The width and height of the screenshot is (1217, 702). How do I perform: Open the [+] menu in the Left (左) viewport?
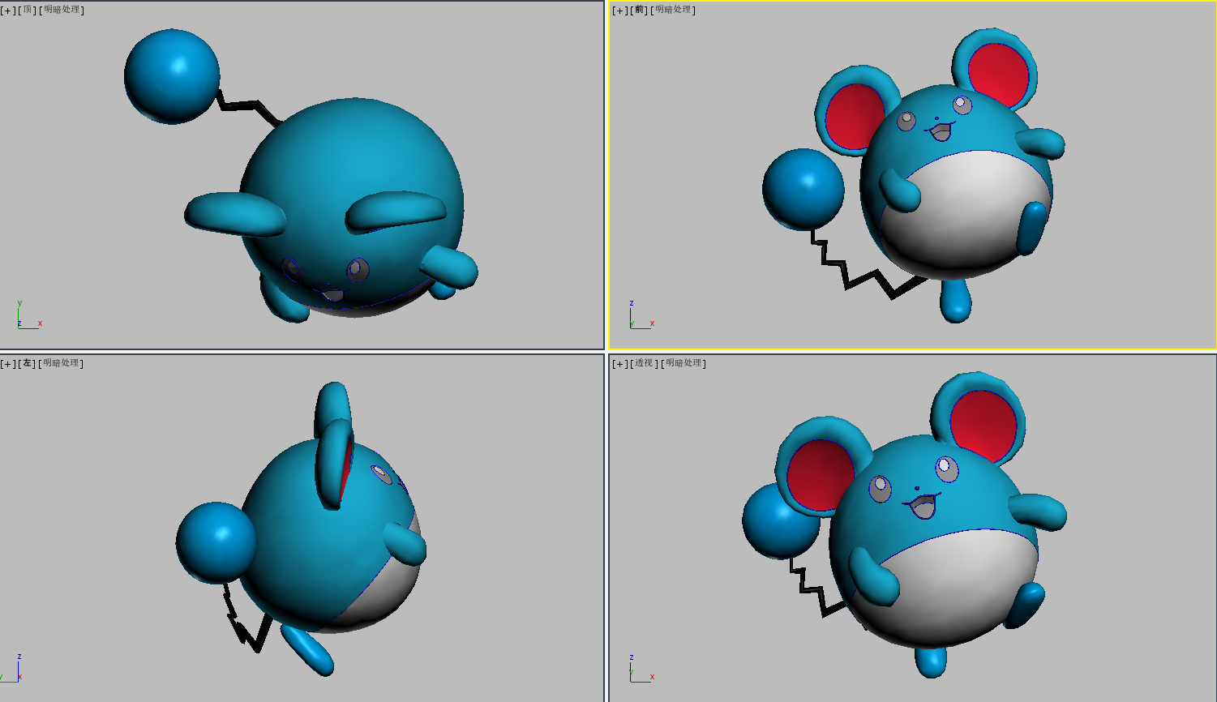[8, 364]
